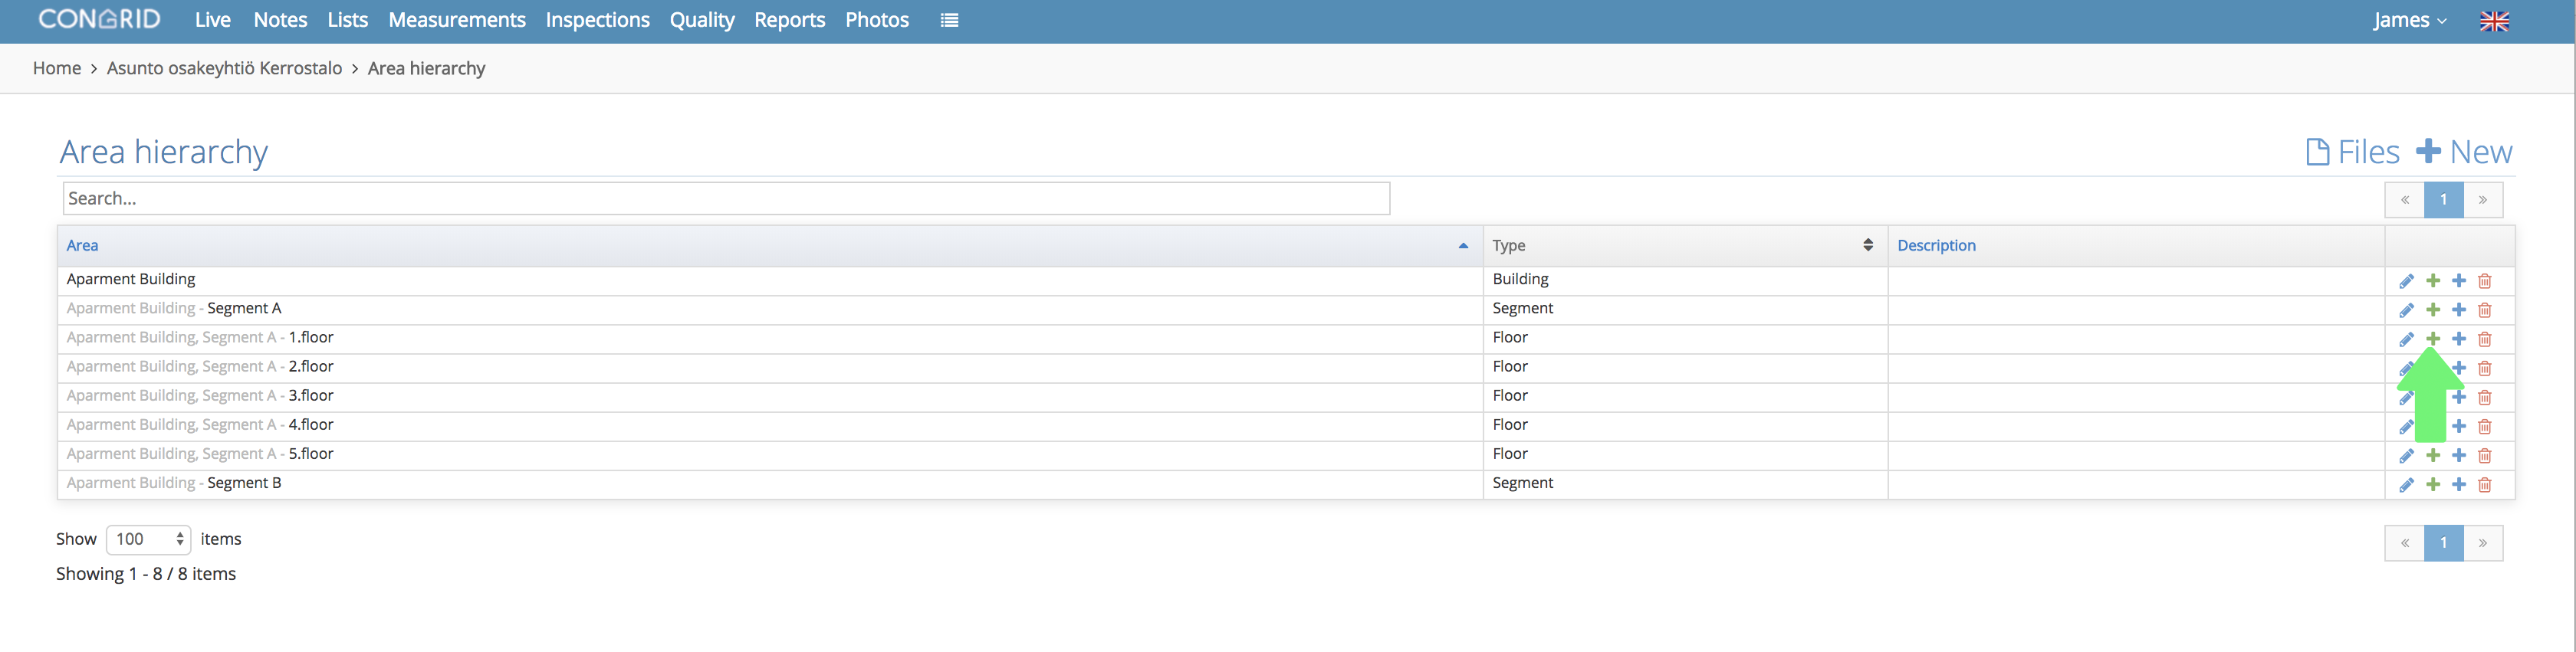Delete 1.floor via trash icon
The width and height of the screenshot is (2576, 652).
tap(2485, 339)
